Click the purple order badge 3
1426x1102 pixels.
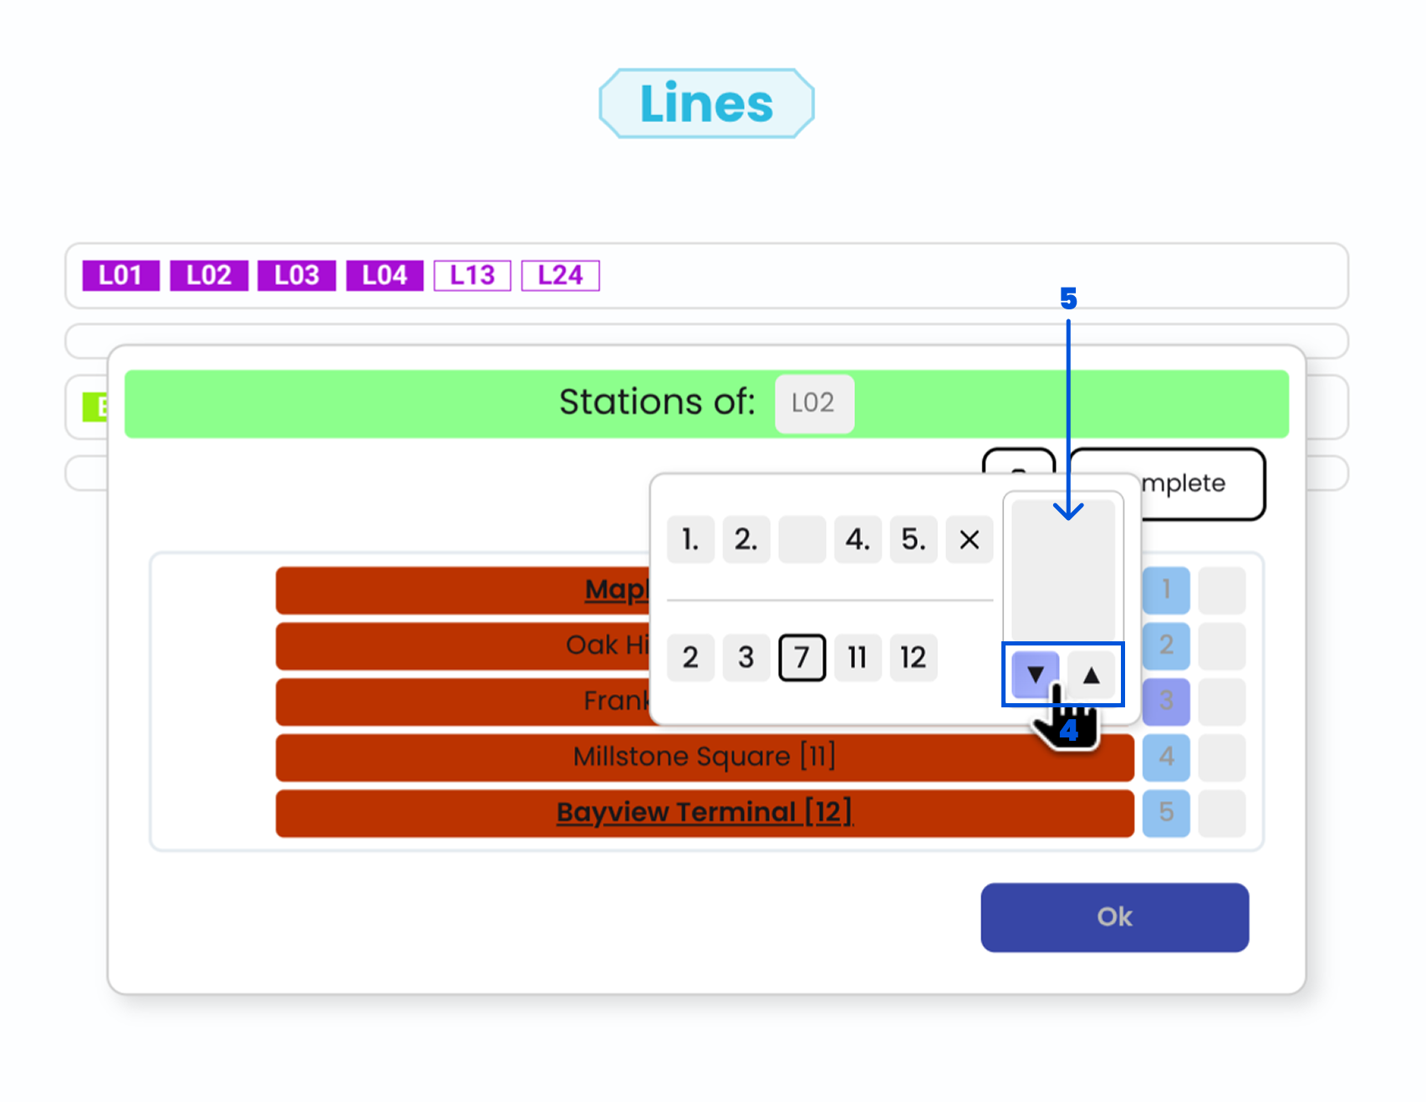(1166, 701)
